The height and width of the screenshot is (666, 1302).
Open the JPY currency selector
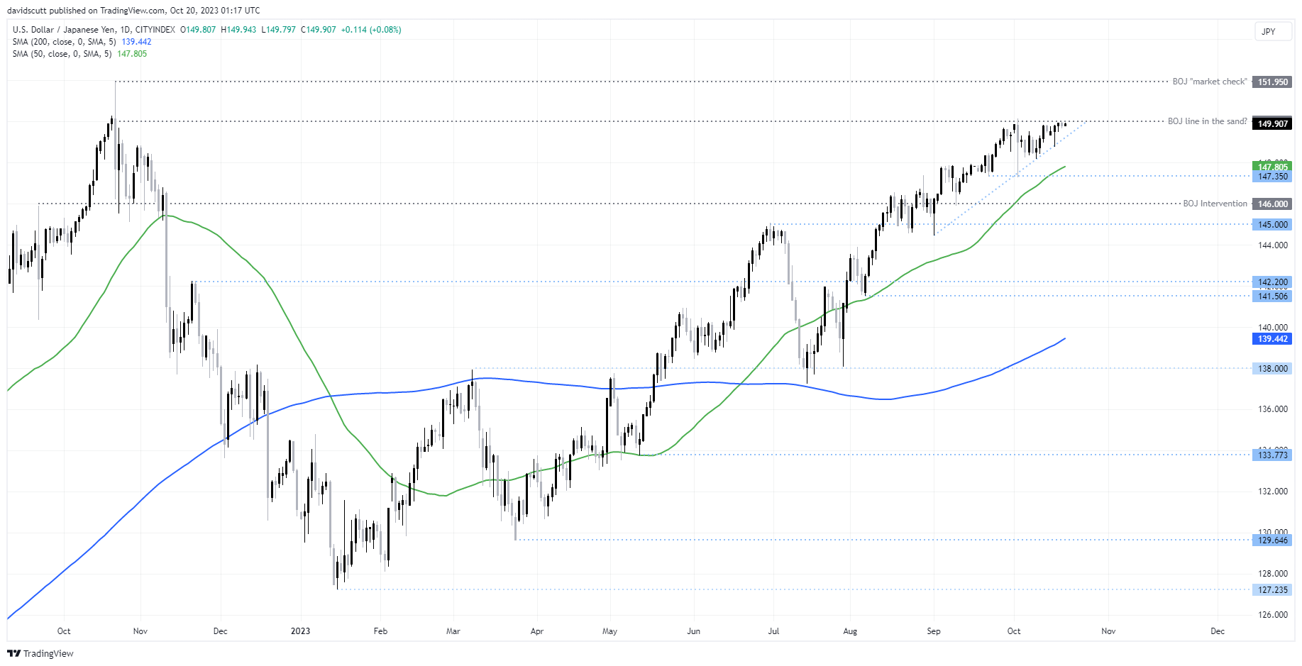tap(1273, 31)
